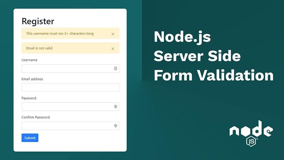Click the 'Email is not valid' message text

pyautogui.click(x=39, y=48)
